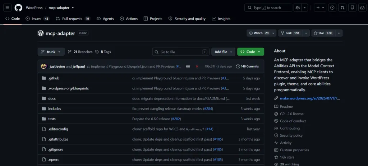Expand the Copilot dropdown arrow

click(305, 8)
